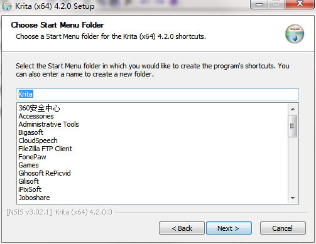316x244 pixels.
Task: Choose FileZilla FTP Client folder
Action: (x=45, y=149)
